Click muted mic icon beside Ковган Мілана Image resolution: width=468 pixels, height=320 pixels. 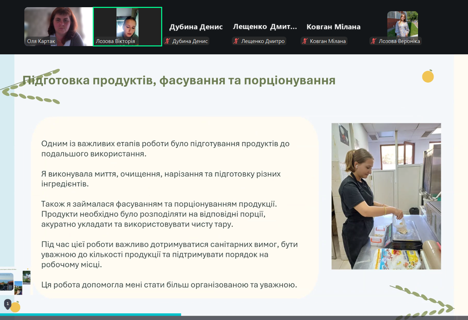305,41
